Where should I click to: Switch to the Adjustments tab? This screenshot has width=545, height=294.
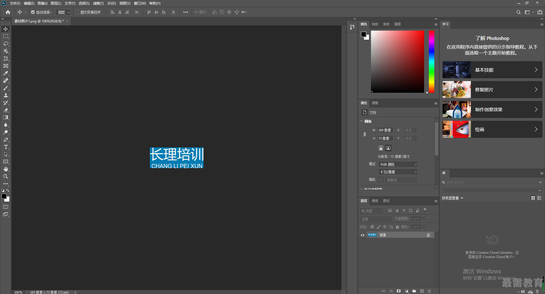click(375, 103)
